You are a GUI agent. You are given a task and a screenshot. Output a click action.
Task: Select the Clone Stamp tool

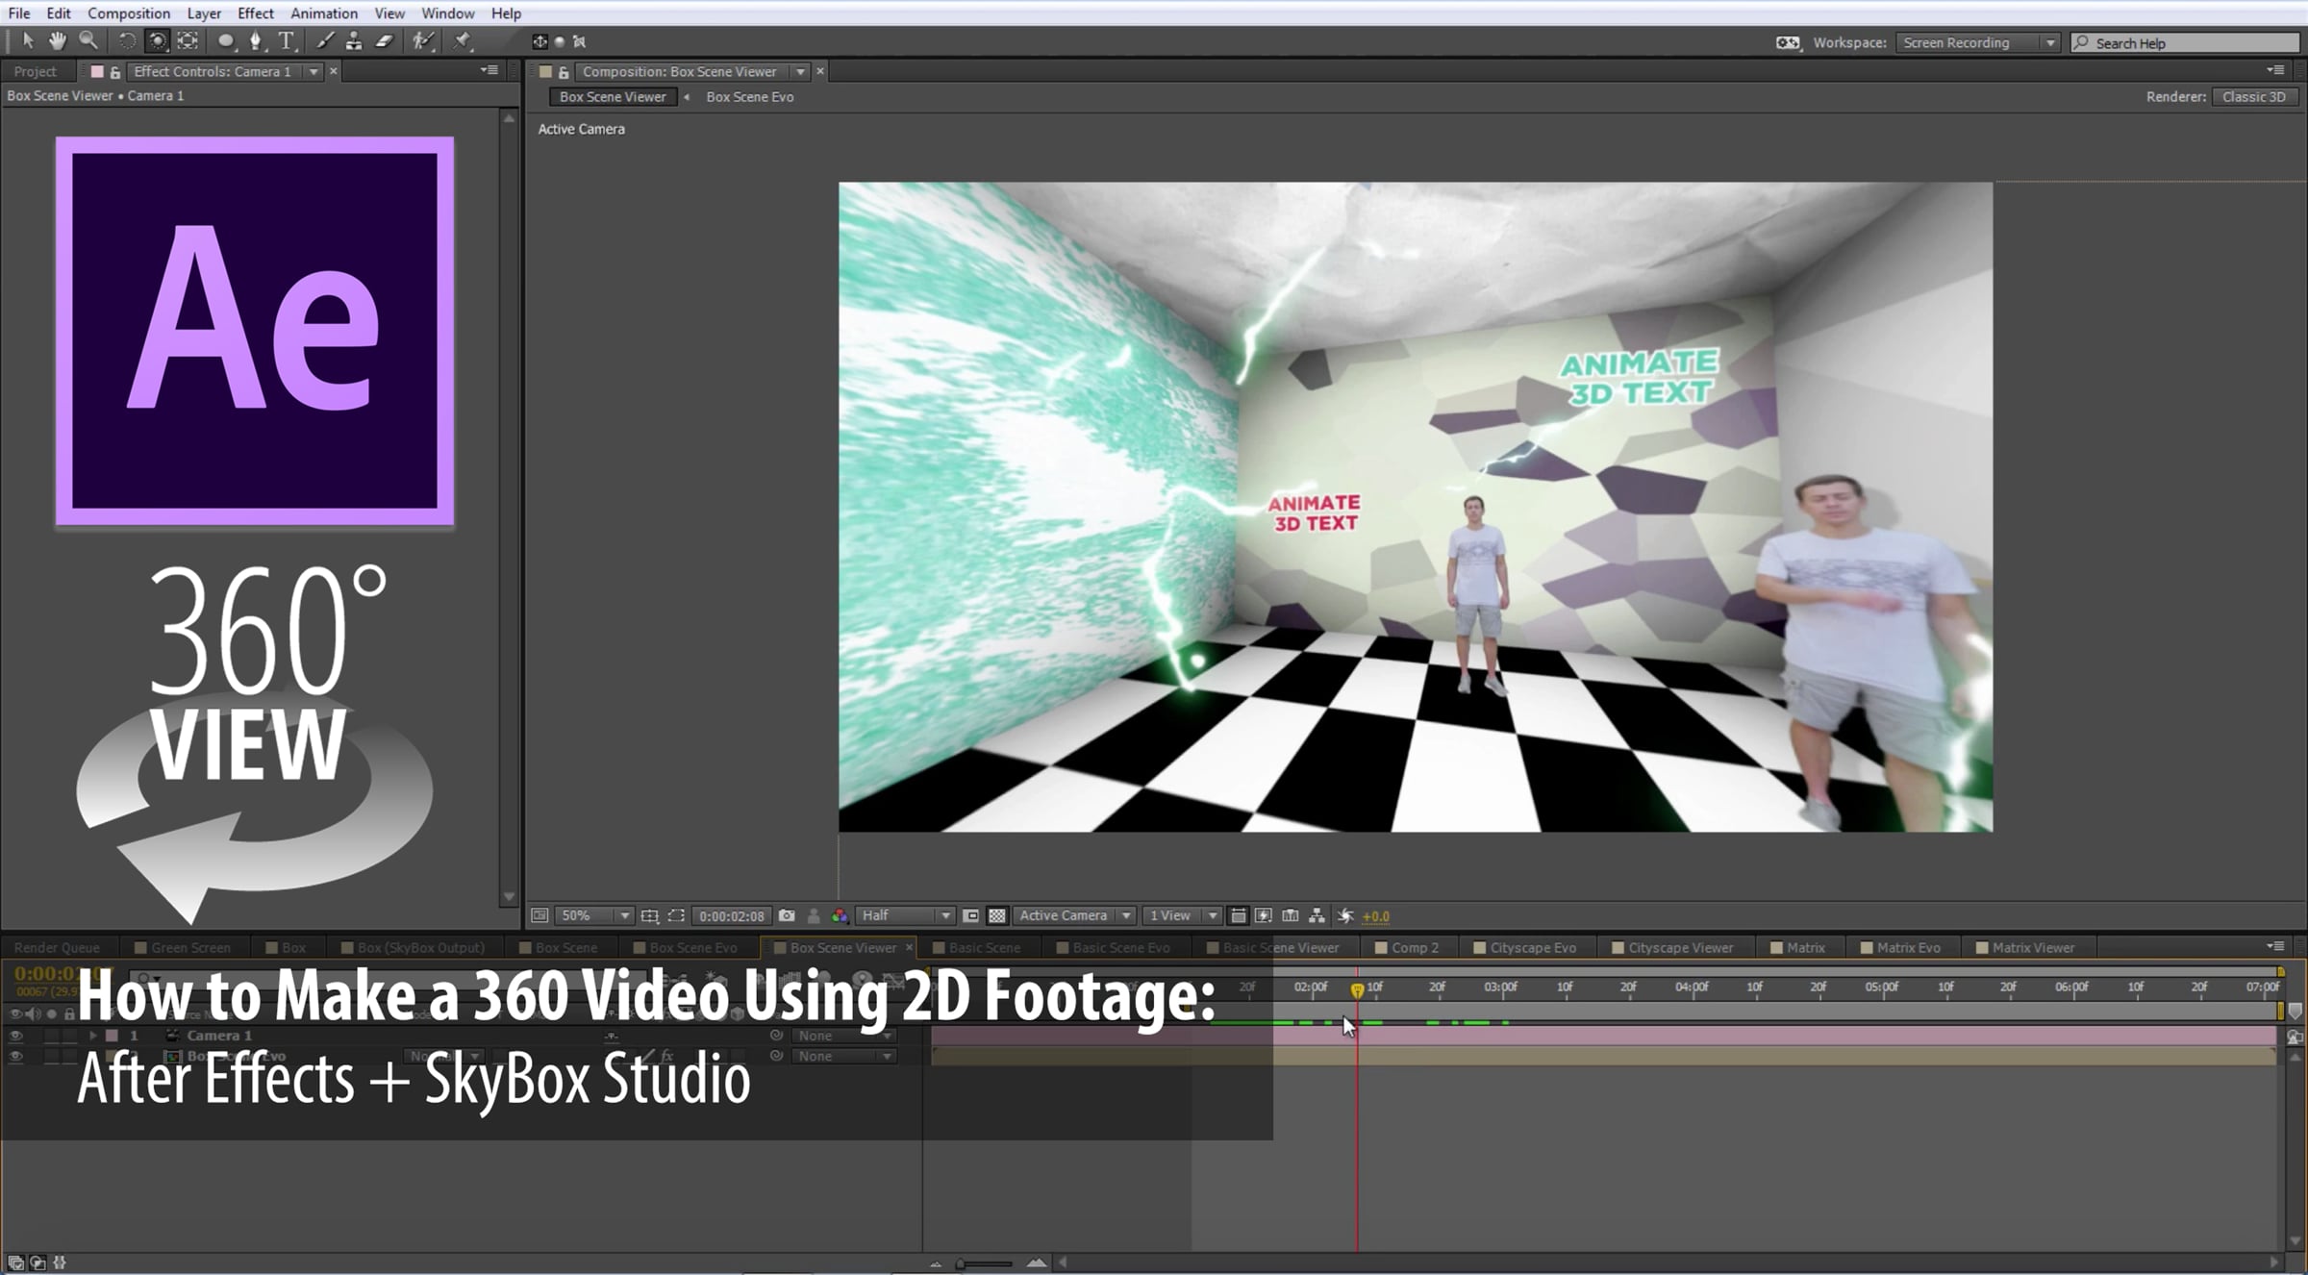(354, 40)
